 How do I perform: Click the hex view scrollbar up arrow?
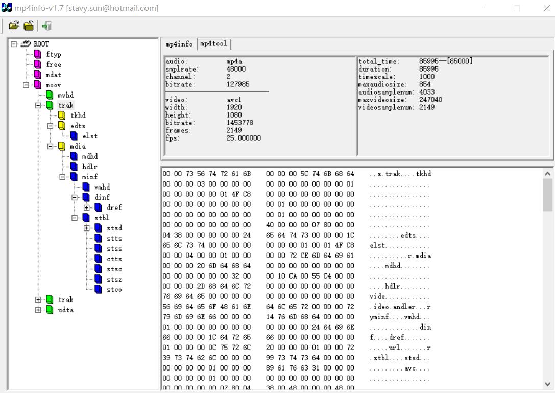click(x=547, y=174)
